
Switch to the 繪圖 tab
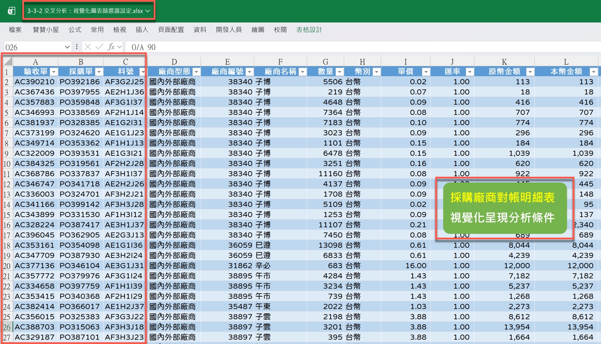[x=258, y=30]
